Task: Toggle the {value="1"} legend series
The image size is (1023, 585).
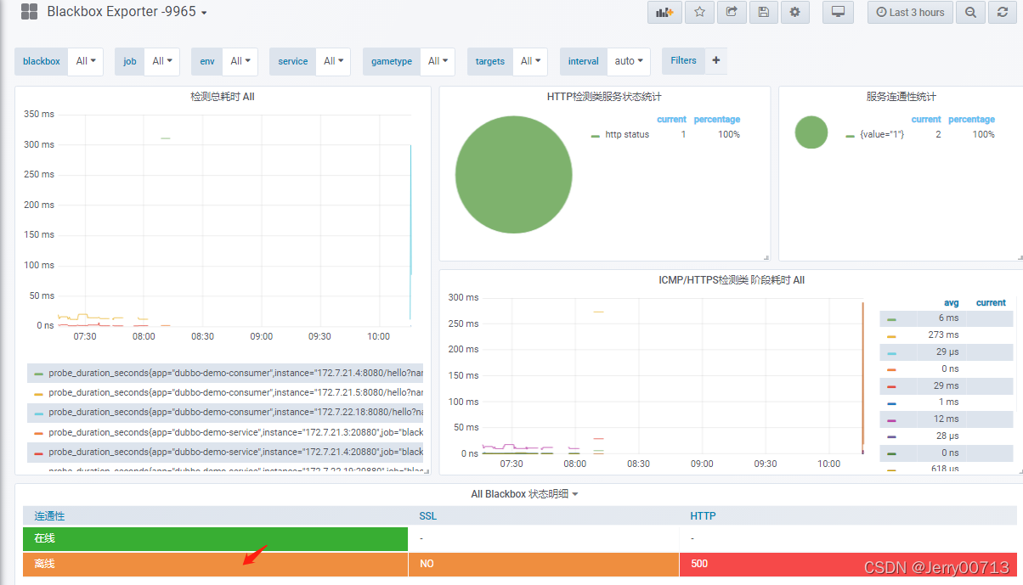Action: pyautogui.click(x=882, y=134)
